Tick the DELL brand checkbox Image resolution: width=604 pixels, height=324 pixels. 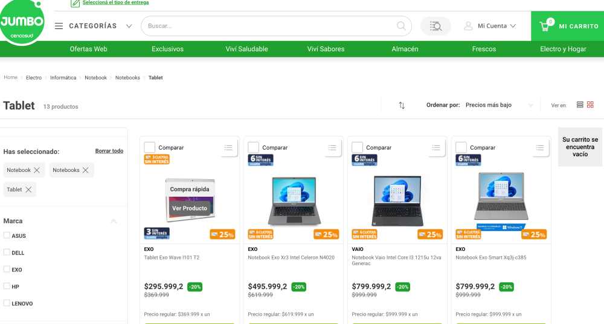click(7, 252)
